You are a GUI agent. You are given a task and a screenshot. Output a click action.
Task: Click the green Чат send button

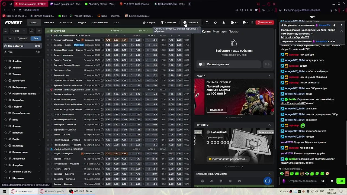click(341, 181)
